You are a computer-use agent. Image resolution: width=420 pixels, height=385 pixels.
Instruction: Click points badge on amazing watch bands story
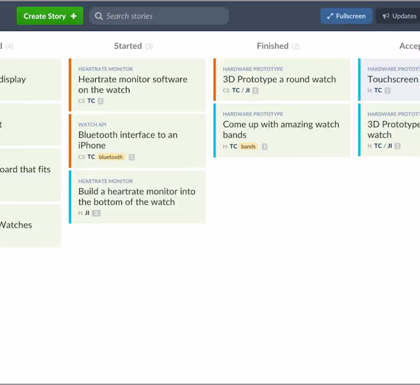click(265, 146)
